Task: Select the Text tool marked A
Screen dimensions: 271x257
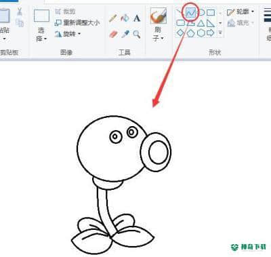Action: [137, 18]
